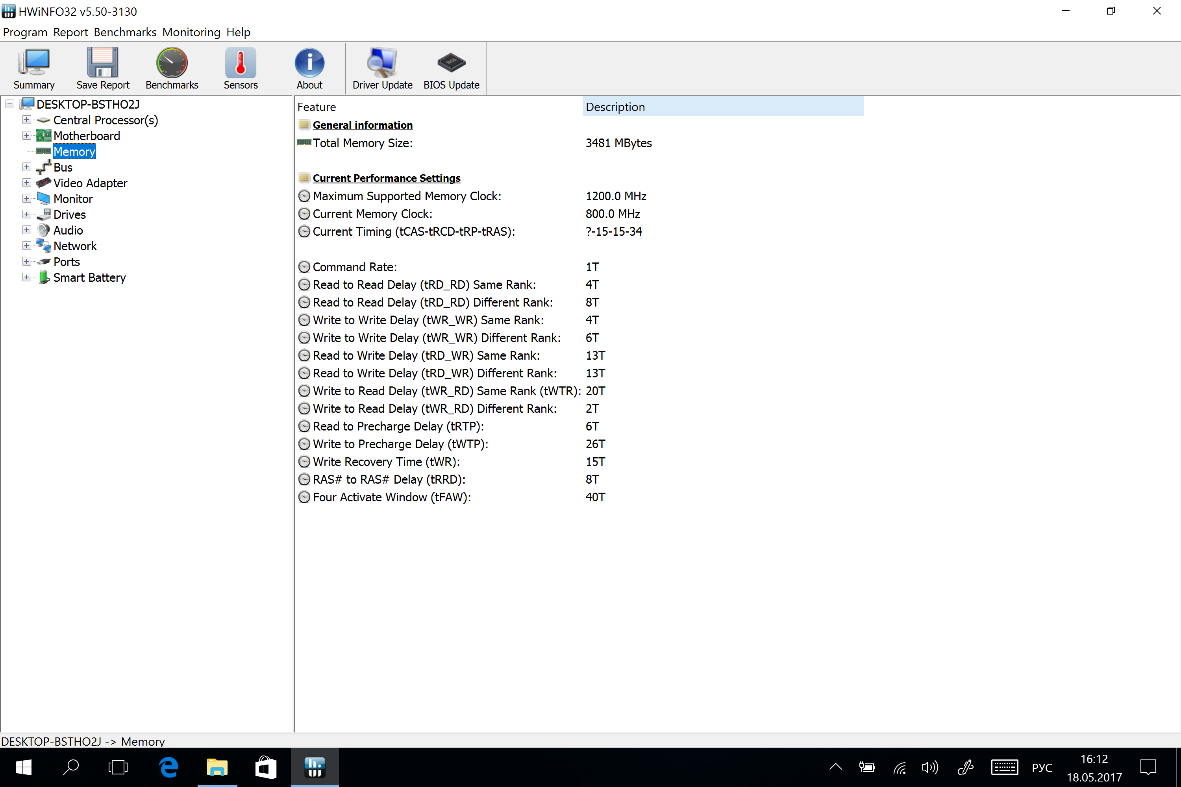
Task: Select the Network tree node
Action: coord(75,246)
